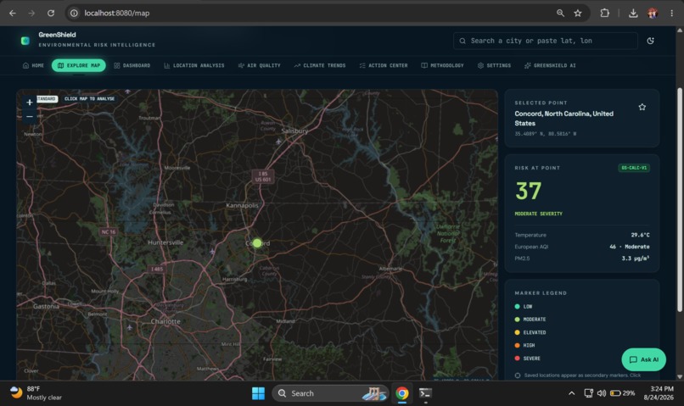The width and height of the screenshot is (684, 406).
Task: Open the taskbar weather widget
Action: point(36,393)
